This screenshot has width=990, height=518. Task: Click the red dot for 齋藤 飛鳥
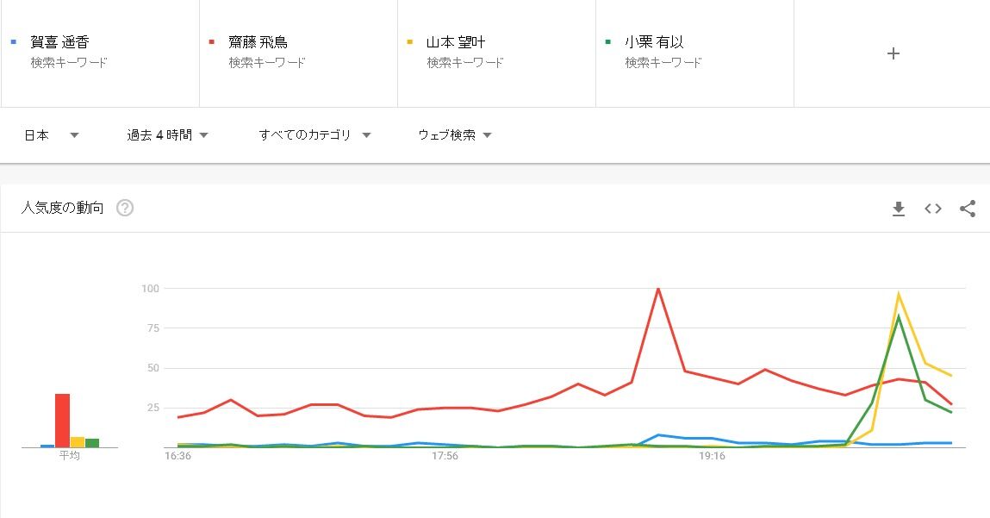click(x=212, y=41)
